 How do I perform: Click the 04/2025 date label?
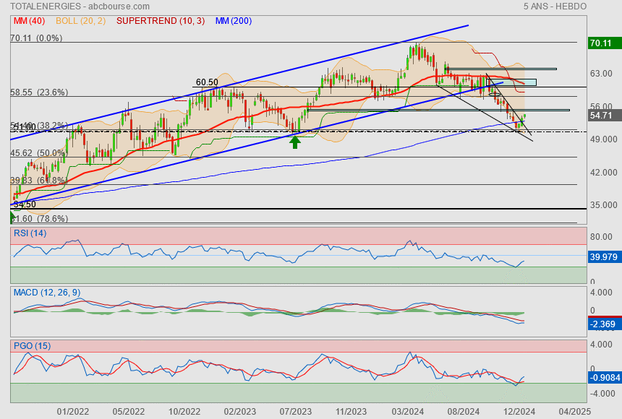click(x=575, y=412)
